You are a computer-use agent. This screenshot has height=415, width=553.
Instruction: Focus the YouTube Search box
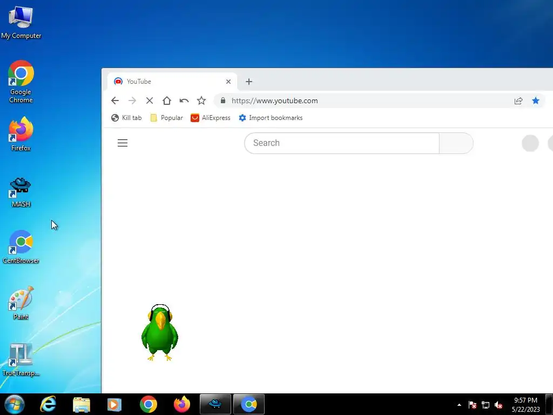342,143
